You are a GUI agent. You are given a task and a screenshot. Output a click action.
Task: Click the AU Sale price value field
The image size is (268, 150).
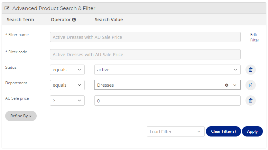click(167, 101)
